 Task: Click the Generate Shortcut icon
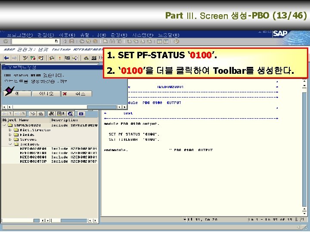click(166, 41)
